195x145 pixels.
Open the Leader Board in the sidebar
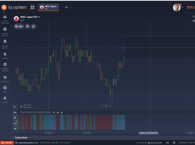(x=5, y=44)
